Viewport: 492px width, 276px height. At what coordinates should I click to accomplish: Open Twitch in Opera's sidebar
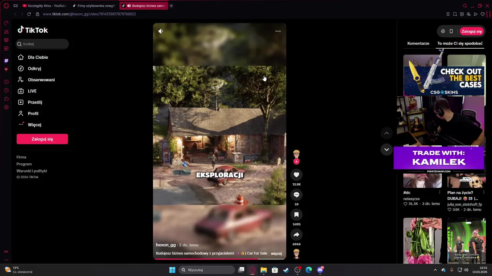point(6,61)
